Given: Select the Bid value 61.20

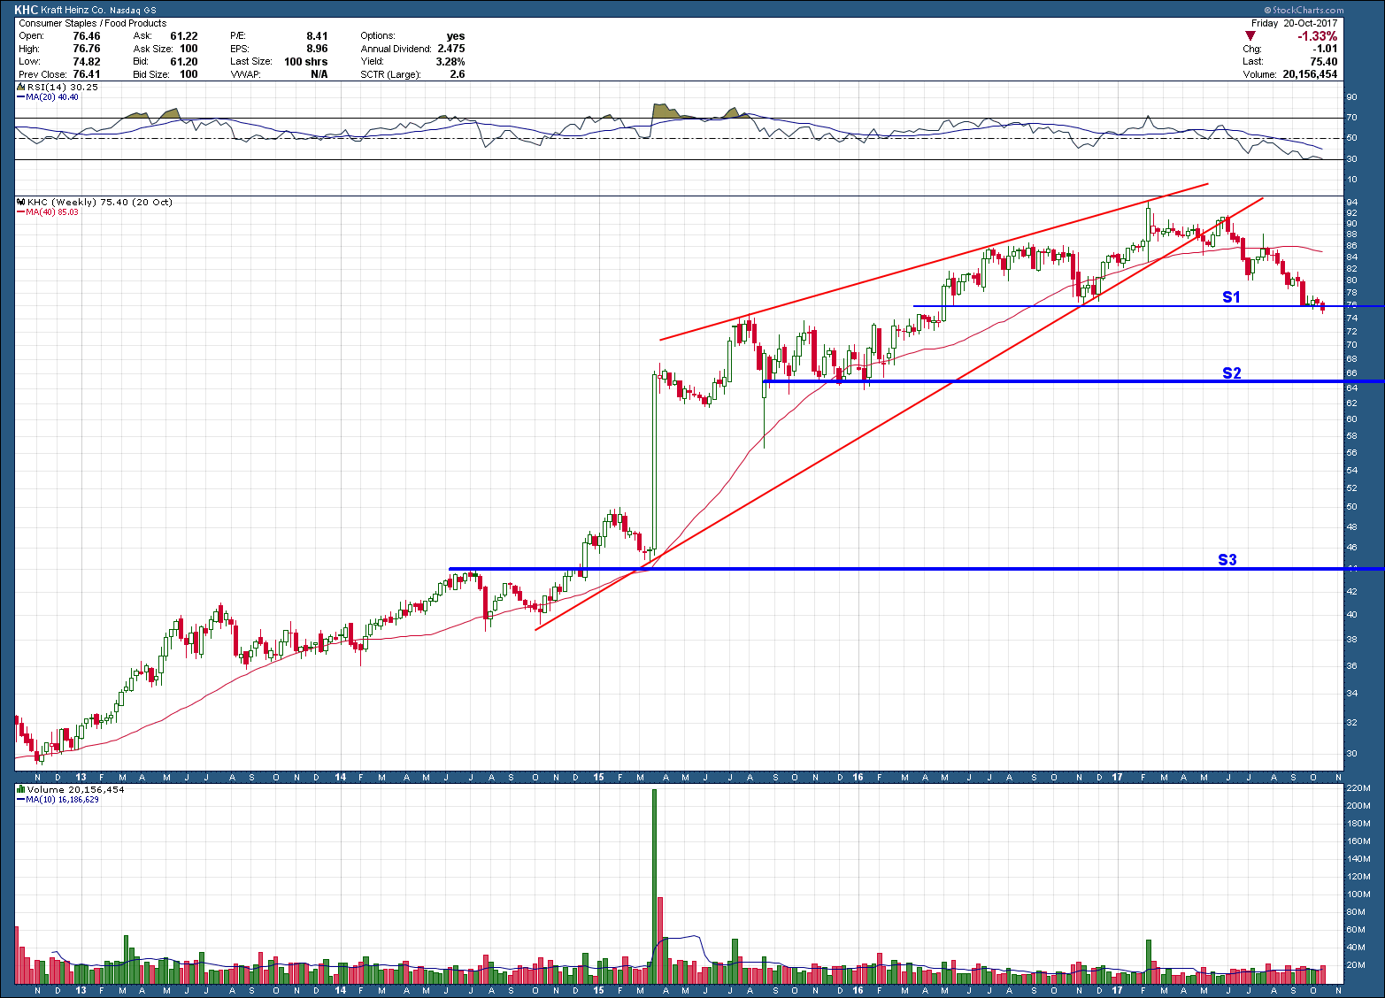Looking at the screenshot, I should pyautogui.click(x=184, y=62).
